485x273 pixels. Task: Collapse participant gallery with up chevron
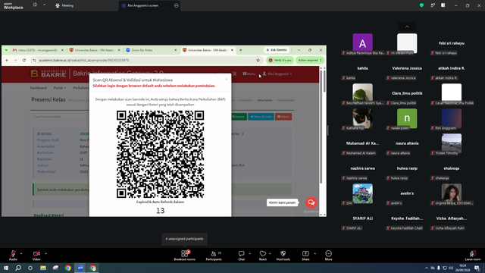tap(407, 27)
